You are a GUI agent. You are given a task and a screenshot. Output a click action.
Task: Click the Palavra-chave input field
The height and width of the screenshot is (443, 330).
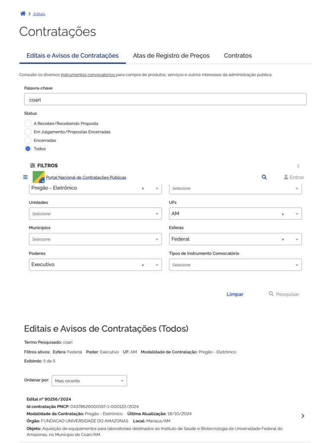point(165,99)
